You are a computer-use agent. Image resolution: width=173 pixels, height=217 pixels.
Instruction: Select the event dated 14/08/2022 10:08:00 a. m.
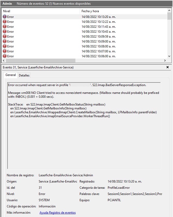click(84, 46)
